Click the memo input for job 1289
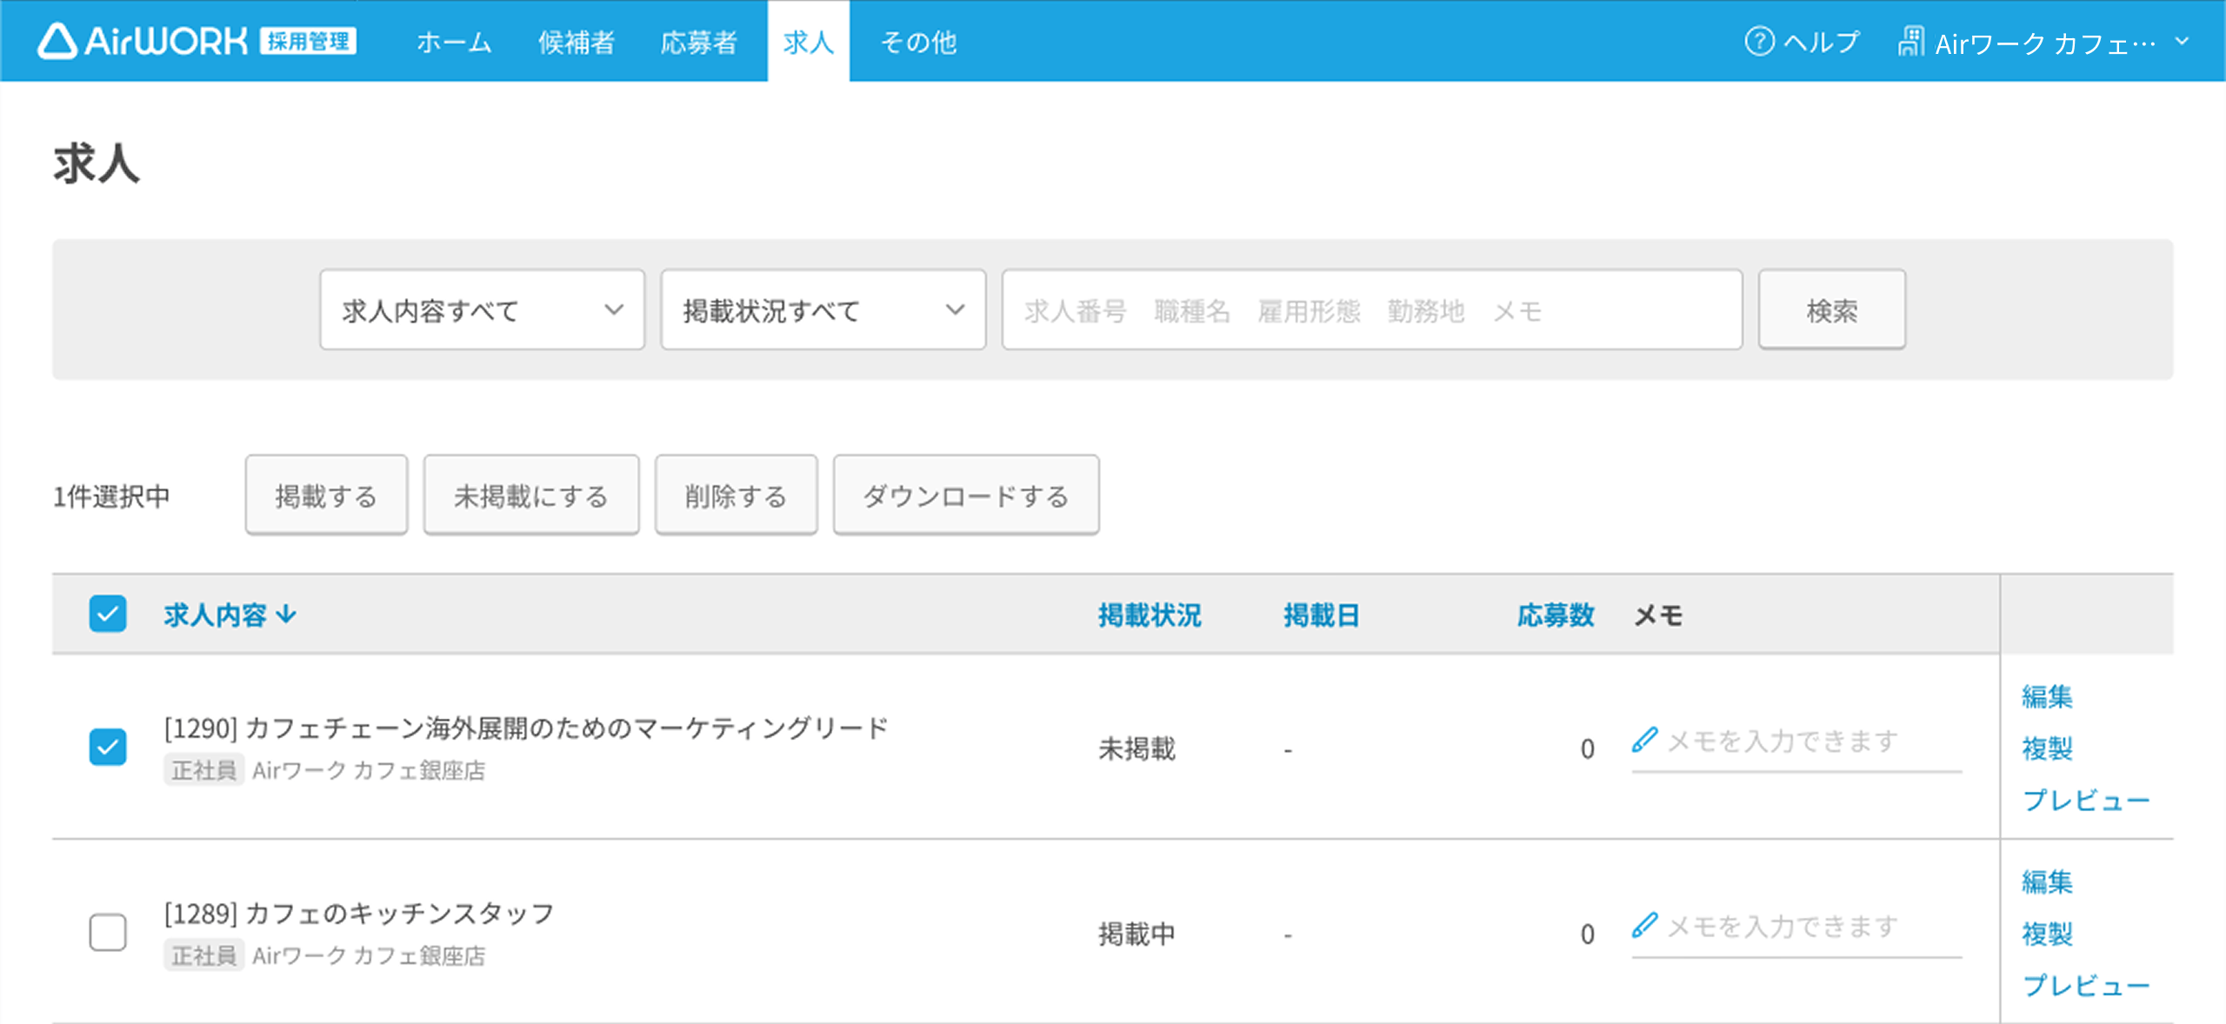The width and height of the screenshot is (2226, 1024). (x=1796, y=928)
